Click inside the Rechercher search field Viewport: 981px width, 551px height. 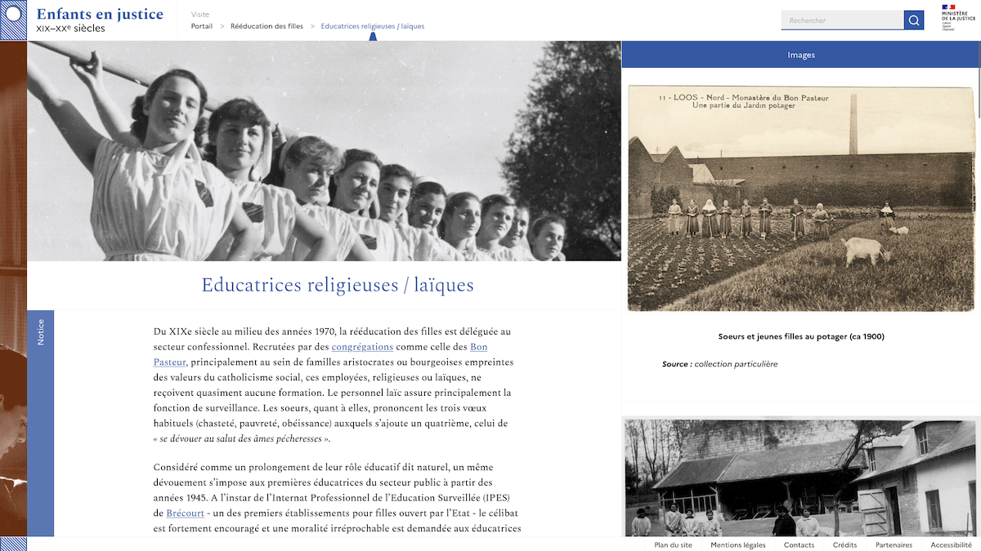(841, 20)
